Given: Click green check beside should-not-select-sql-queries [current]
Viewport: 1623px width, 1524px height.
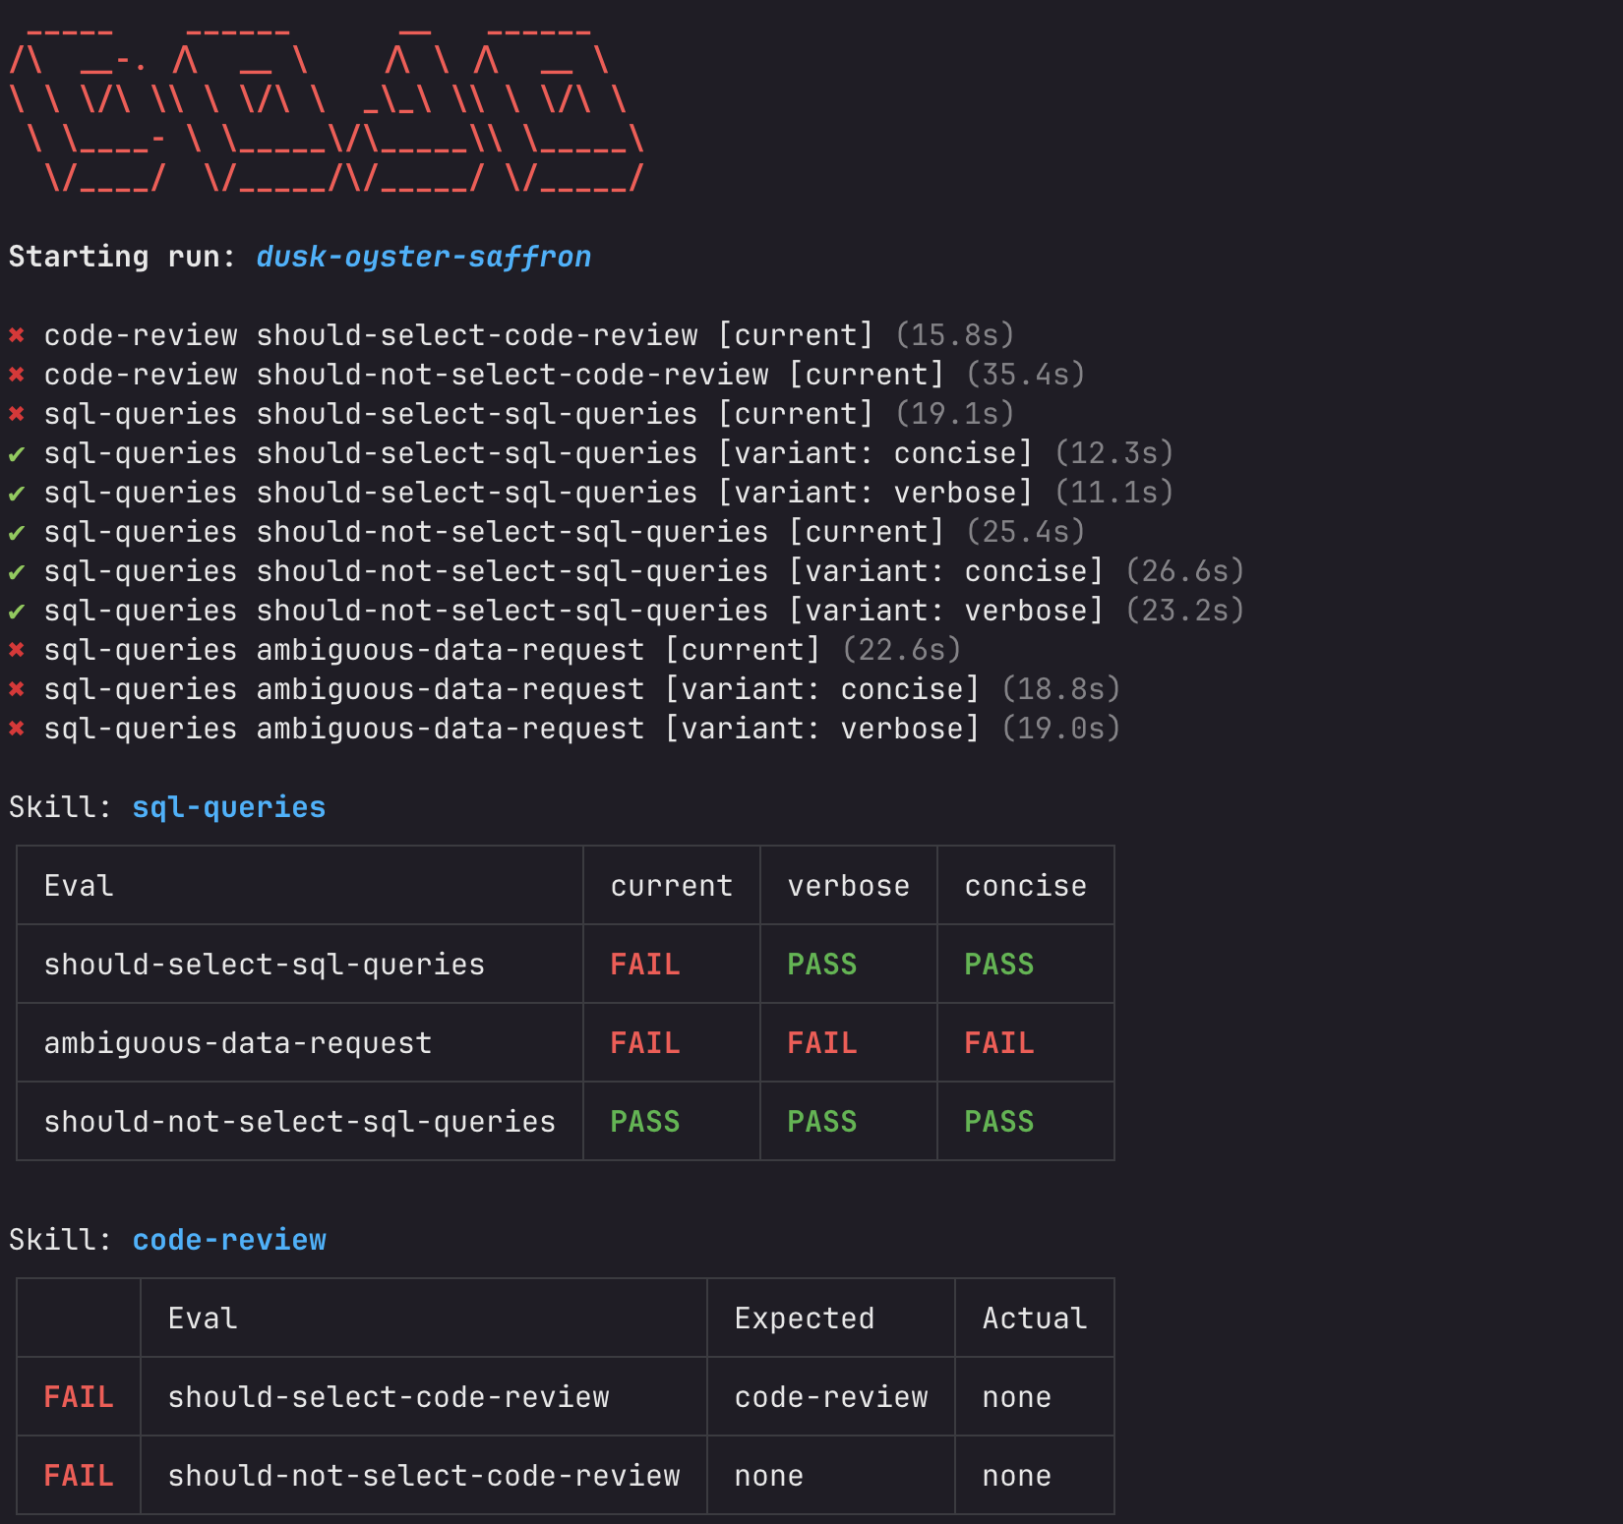Looking at the screenshot, I should [18, 531].
